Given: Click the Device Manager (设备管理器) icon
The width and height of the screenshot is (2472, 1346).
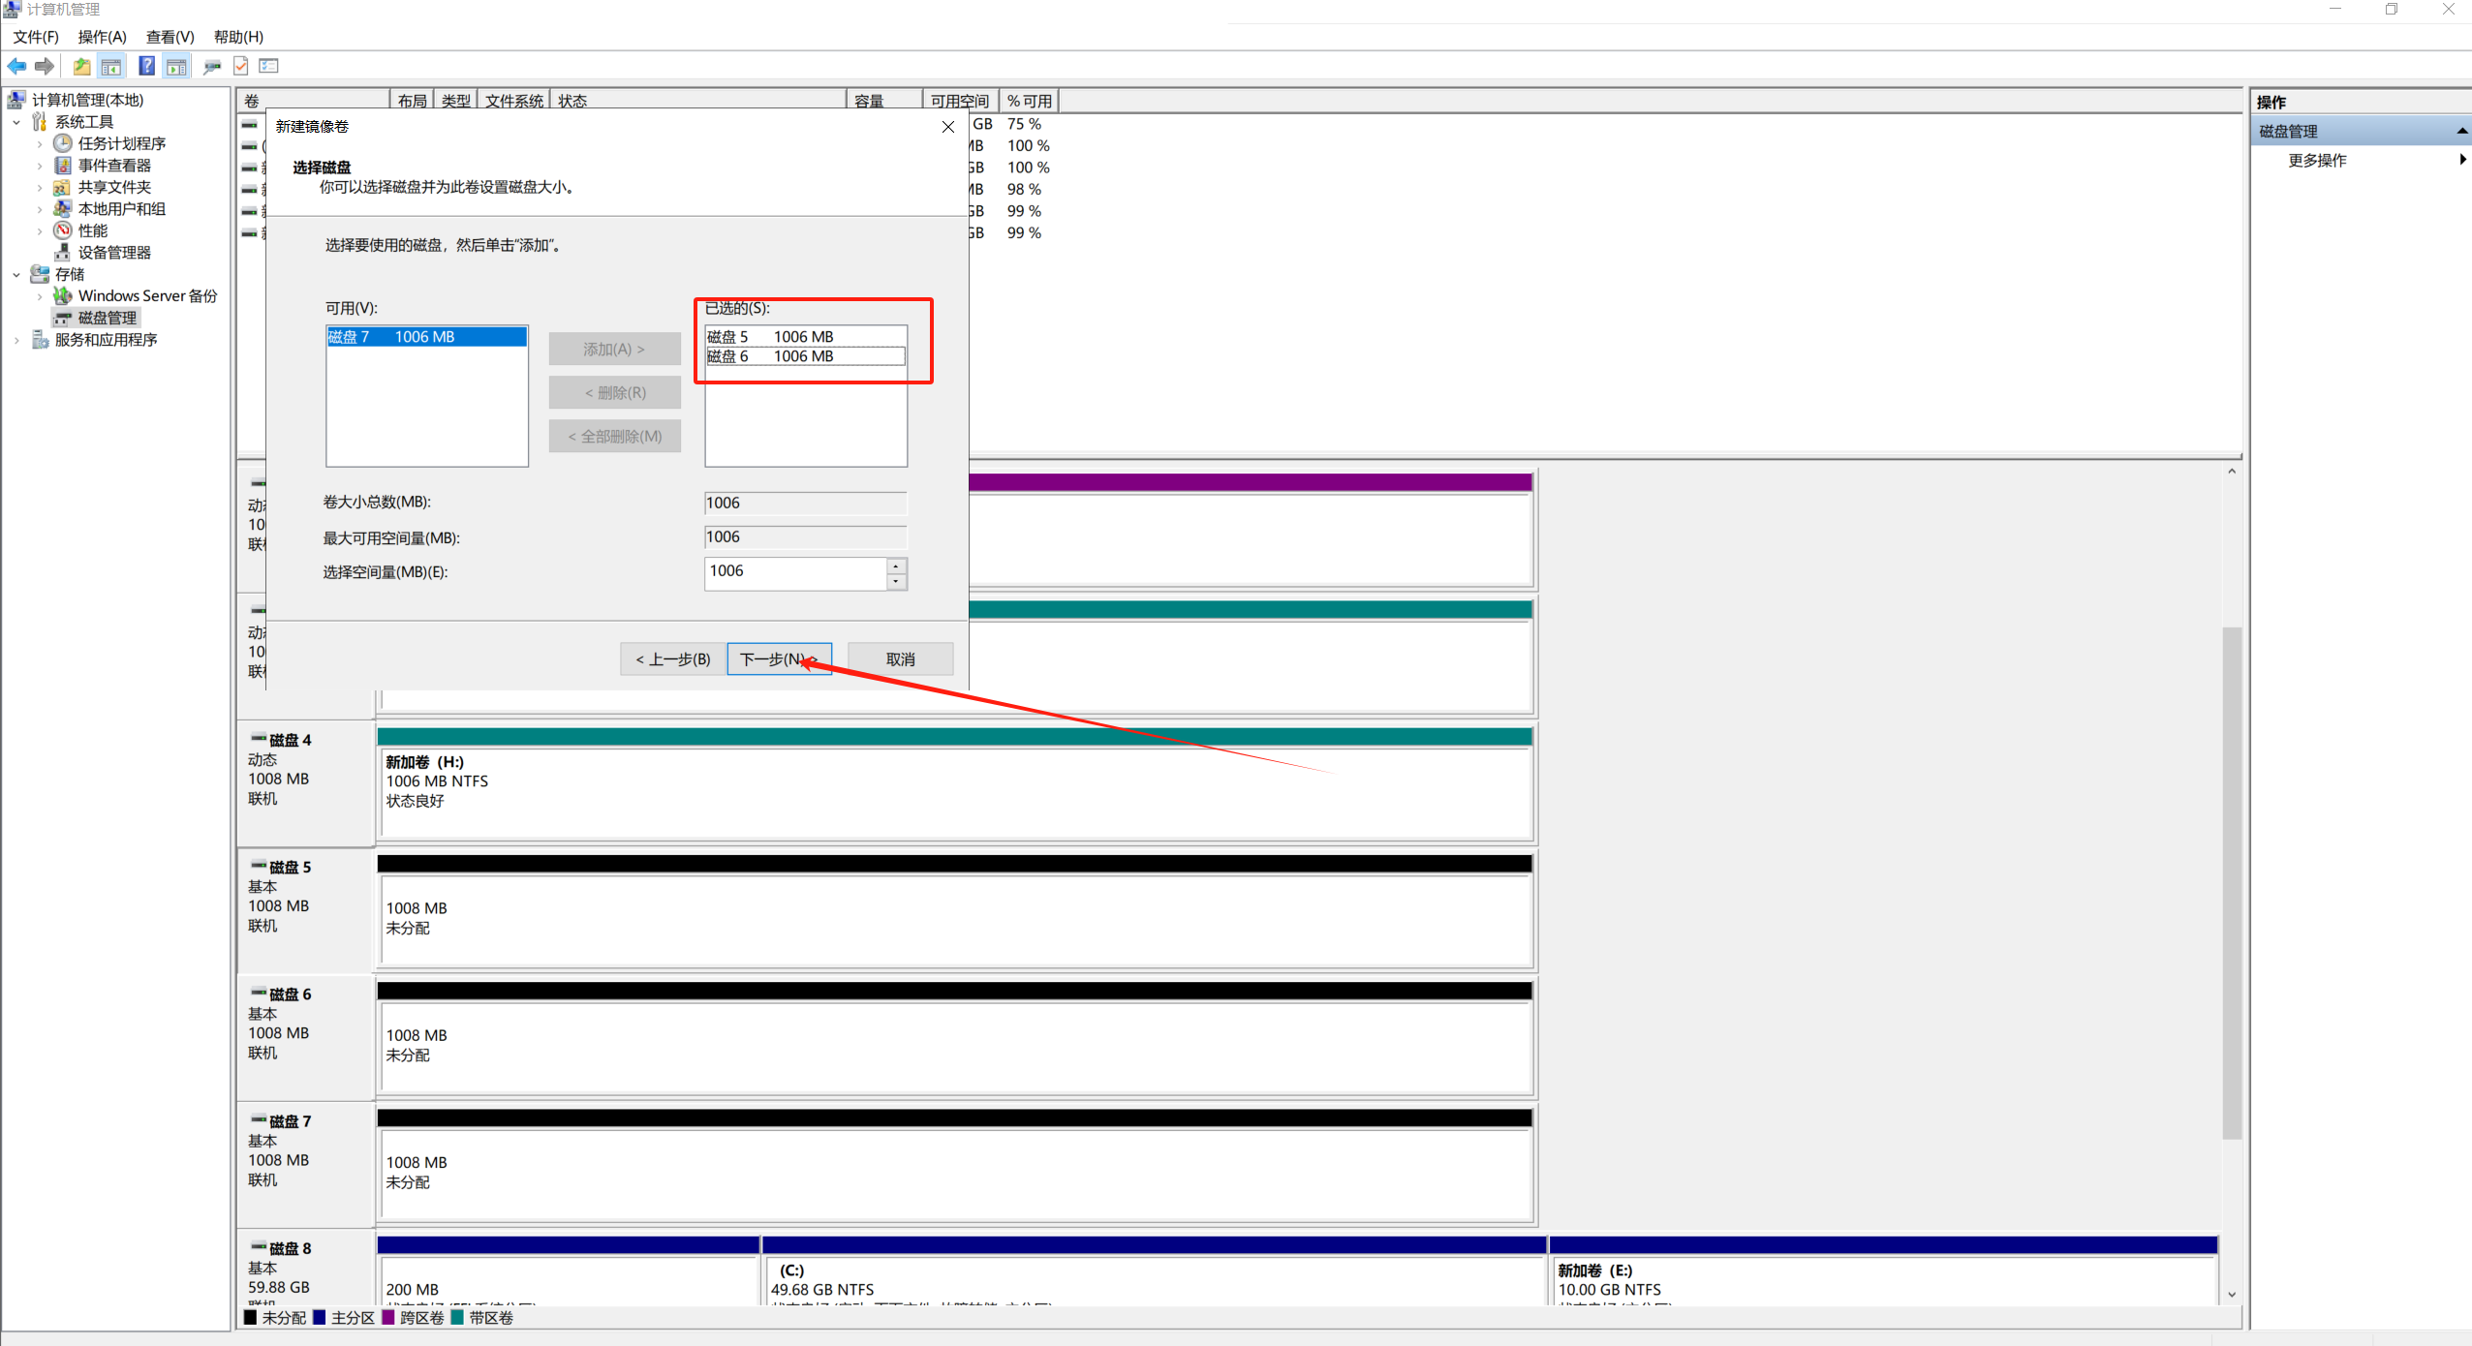Looking at the screenshot, I should tap(63, 253).
